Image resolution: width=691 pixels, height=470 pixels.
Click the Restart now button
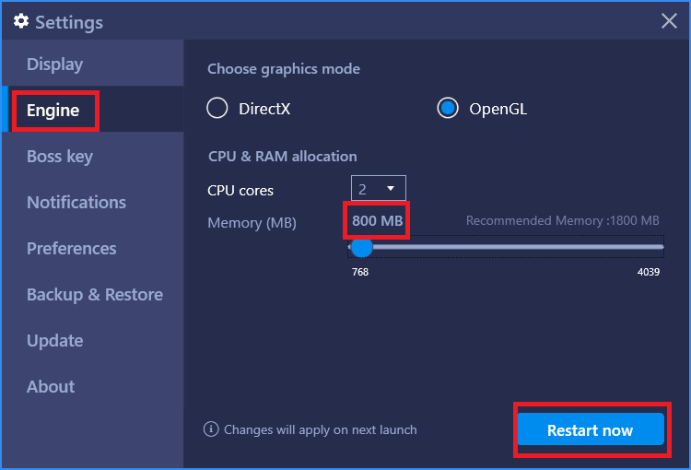(591, 429)
